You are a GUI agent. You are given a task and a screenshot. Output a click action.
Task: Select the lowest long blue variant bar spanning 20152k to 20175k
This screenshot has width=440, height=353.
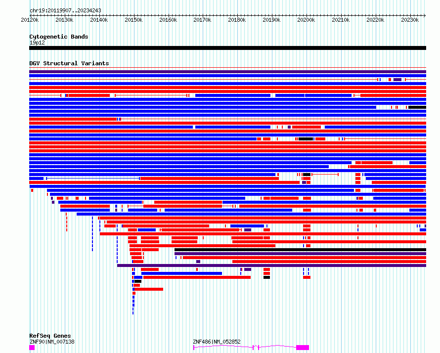click(x=181, y=273)
